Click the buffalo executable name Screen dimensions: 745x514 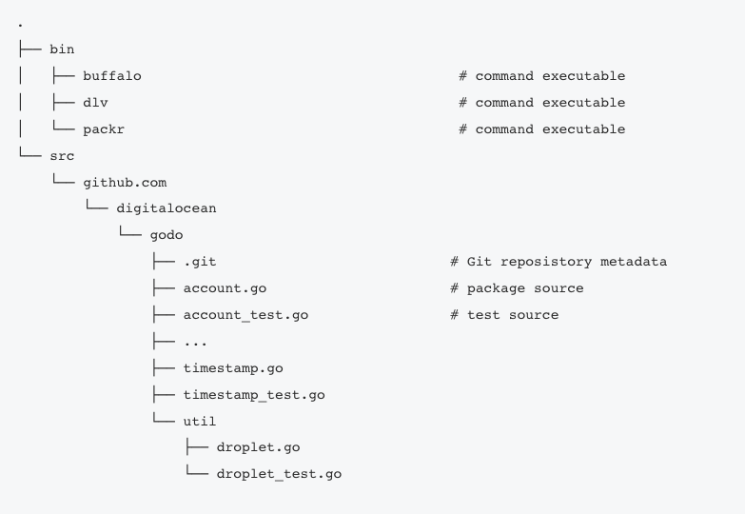click(112, 76)
